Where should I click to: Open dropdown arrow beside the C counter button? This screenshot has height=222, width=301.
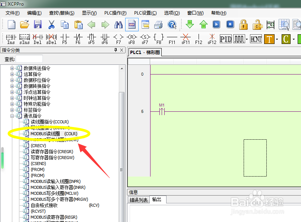pyautogui.click(x=294, y=39)
